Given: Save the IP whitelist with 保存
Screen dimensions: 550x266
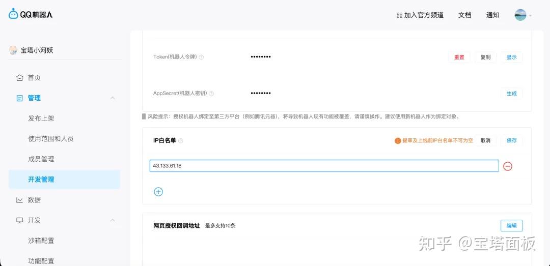Looking at the screenshot, I should [x=512, y=140].
